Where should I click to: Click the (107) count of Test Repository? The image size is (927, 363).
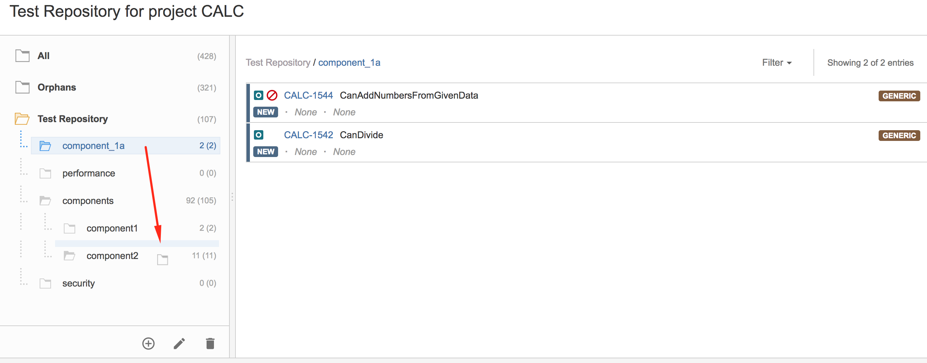click(x=207, y=119)
